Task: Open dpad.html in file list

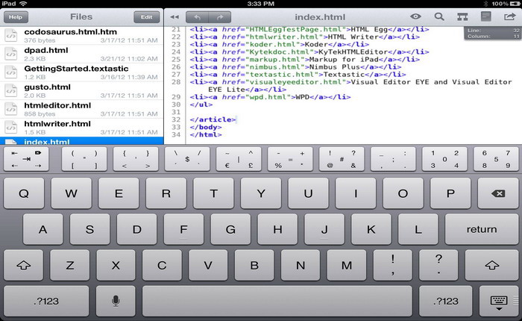Action: pyautogui.click(x=82, y=52)
